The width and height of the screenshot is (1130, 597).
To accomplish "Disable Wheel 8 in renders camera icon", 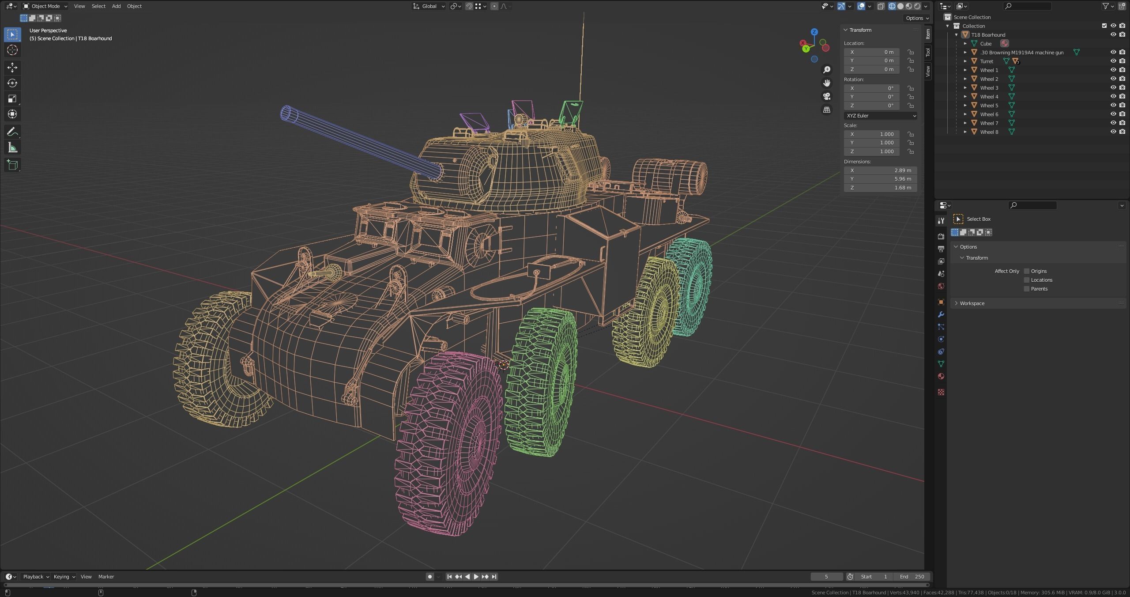I will (1122, 132).
